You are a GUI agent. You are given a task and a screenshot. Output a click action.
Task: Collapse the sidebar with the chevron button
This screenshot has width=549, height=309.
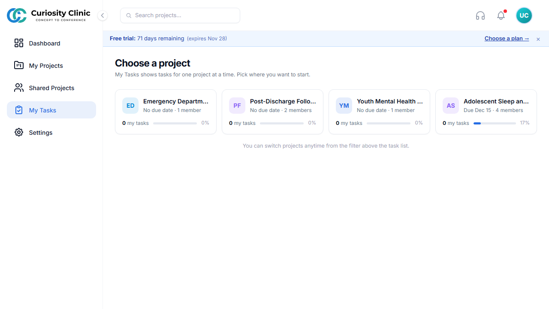pyautogui.click(x=102, y=15)
